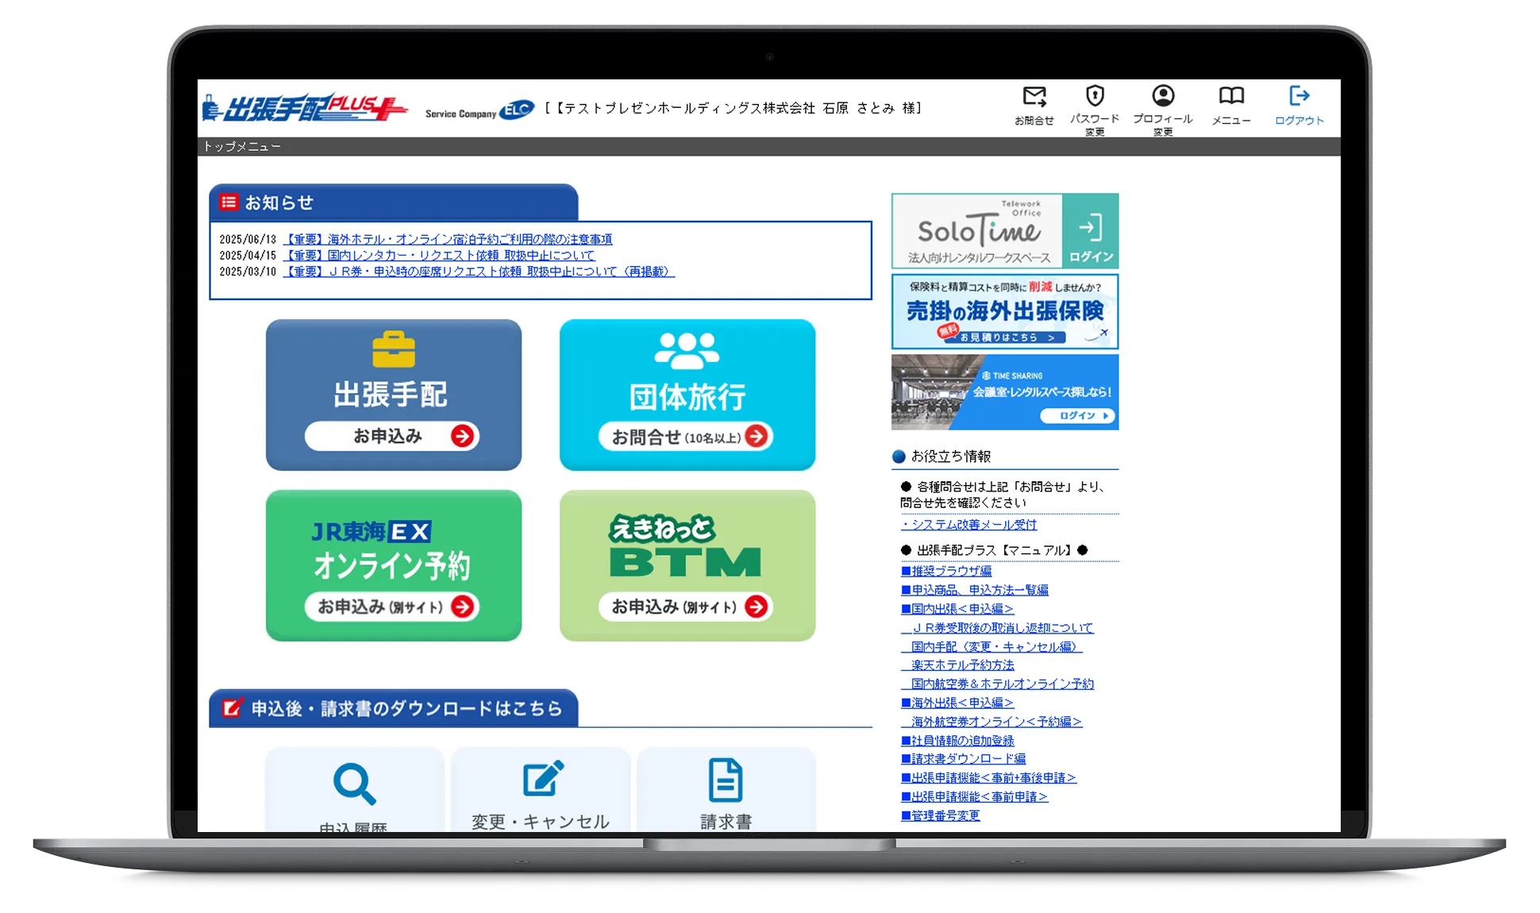The width and height of the screenshot is (1540, 913).
Task: Click the TIME SHARING 会議室 banner
Action: point(1005,392)
